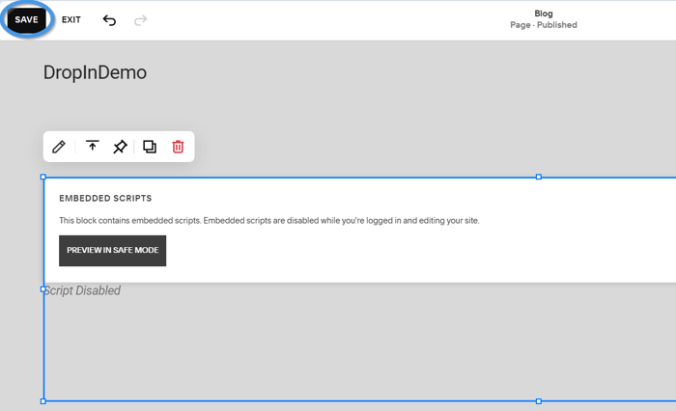The height and width of the screenshot is (411, 676).
Task: Click the embedded scripts disabled description
Action: [269, 221]
